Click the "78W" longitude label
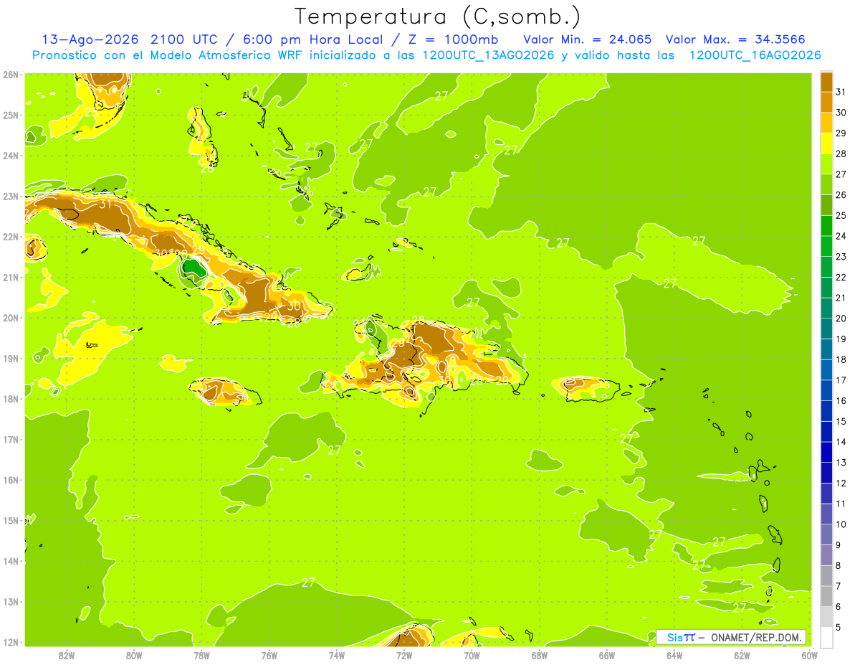The height and width of the screenshot is (665, 860). click(x=201, y=655)
